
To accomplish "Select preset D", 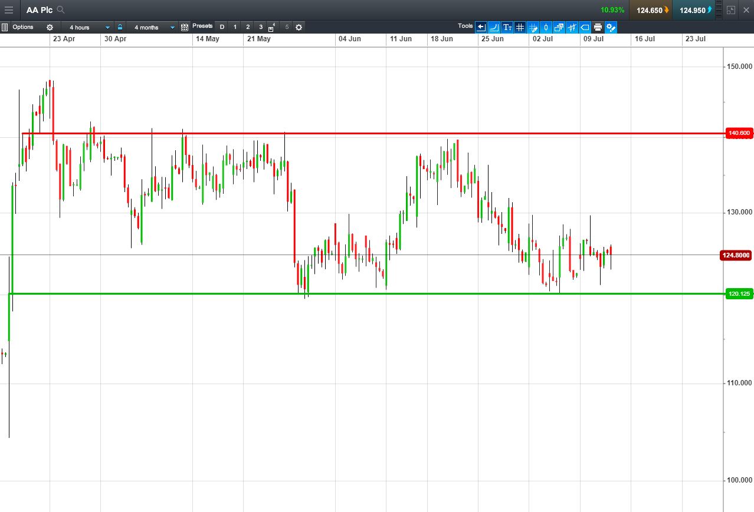I will click(222, 27).
